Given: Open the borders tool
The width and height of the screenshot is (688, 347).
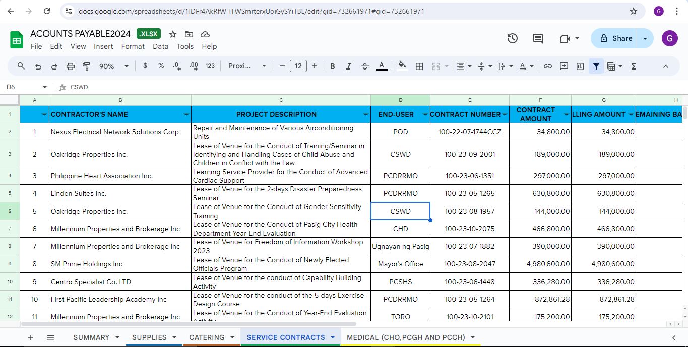Looking at the screenshot, I should [x=419, y=66].
